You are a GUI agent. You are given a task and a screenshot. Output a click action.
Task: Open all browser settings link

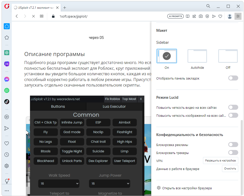184,188
